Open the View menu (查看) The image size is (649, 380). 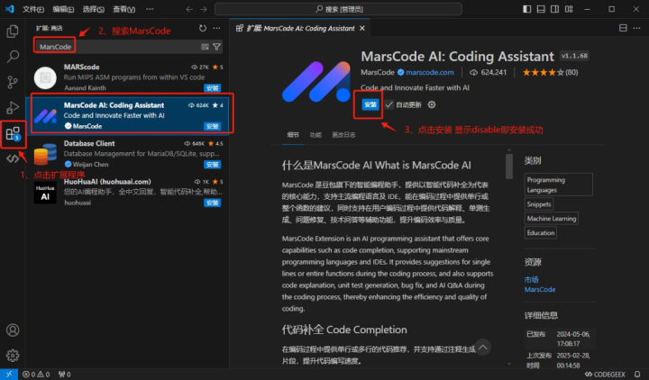click(123, 9)
